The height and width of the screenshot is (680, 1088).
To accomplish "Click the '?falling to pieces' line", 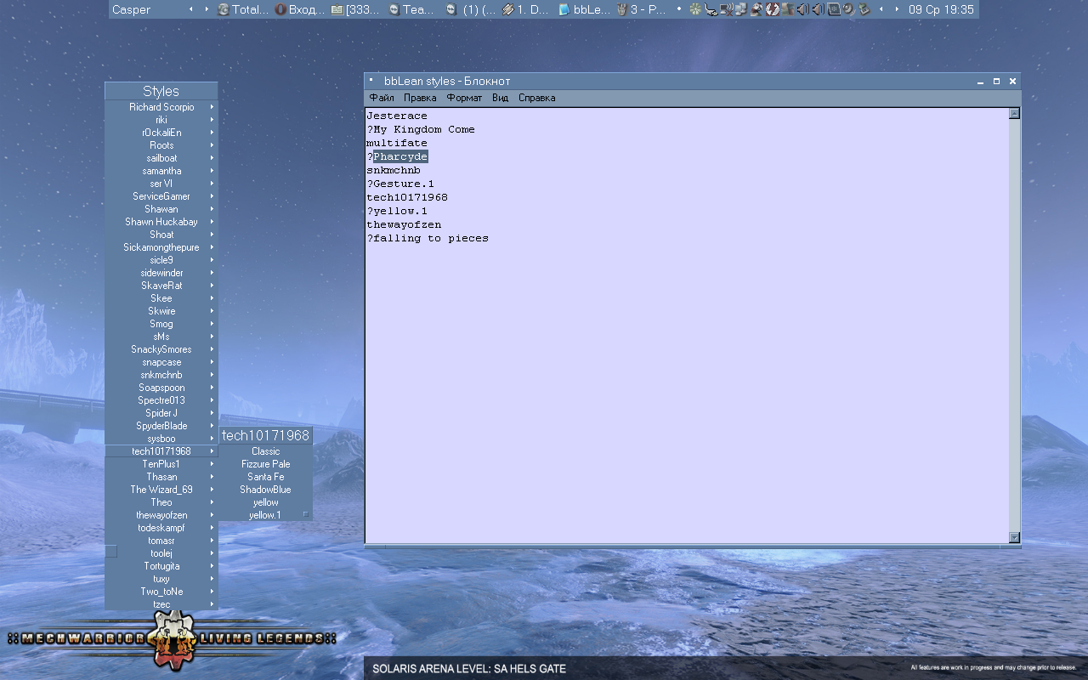I will (428, 238).
